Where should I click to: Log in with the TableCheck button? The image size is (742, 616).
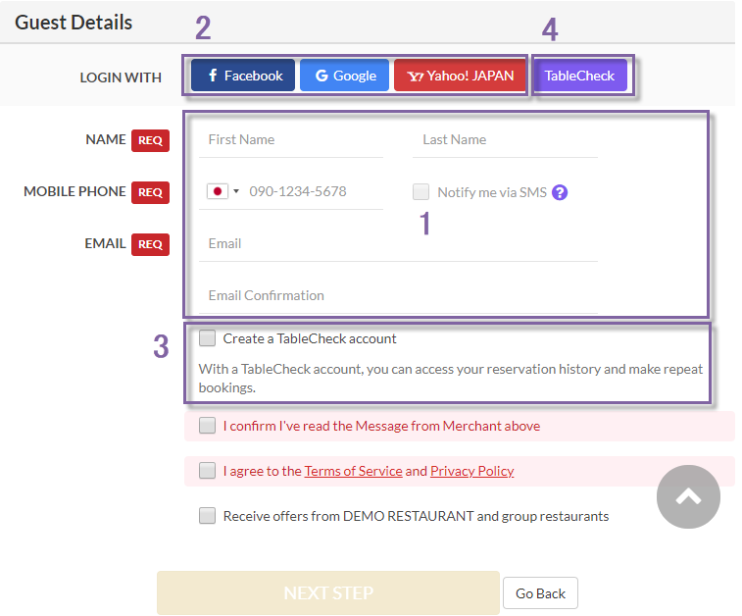point(579,76)
